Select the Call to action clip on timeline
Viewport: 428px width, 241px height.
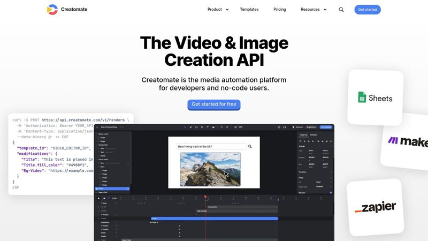(237, 211)
